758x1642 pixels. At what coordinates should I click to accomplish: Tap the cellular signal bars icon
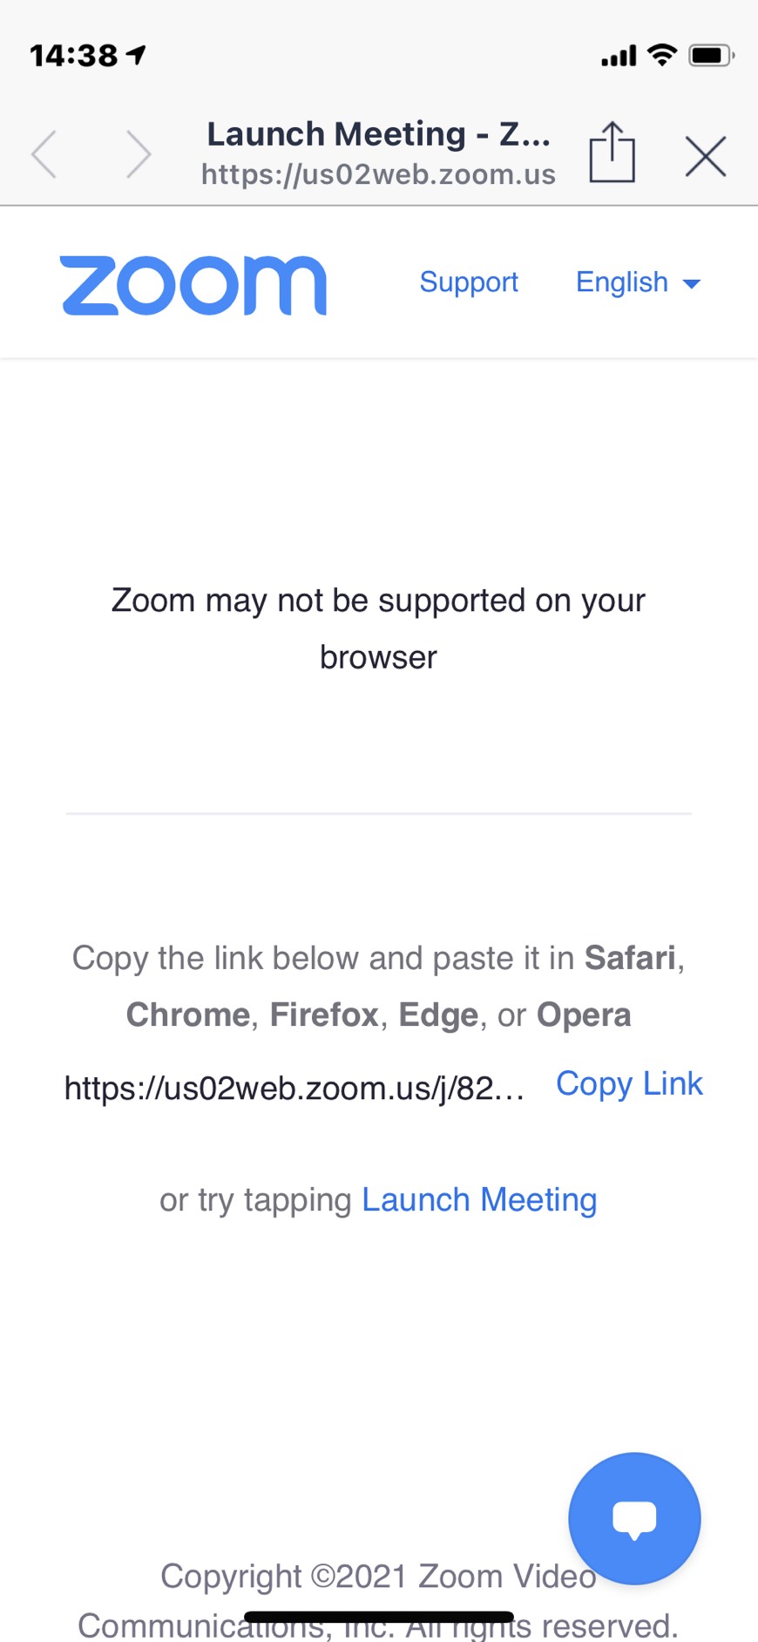pos(619,57)
